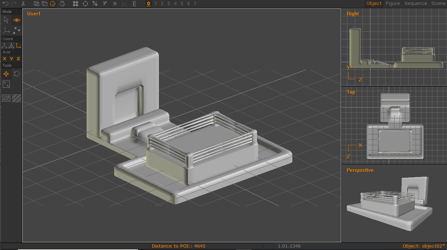Select the wireframe box display icon
Image resolution: width=447 pixels, height=250 pixels.
click(x=36, y=3)
